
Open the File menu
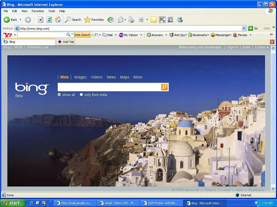click(6, 11)
